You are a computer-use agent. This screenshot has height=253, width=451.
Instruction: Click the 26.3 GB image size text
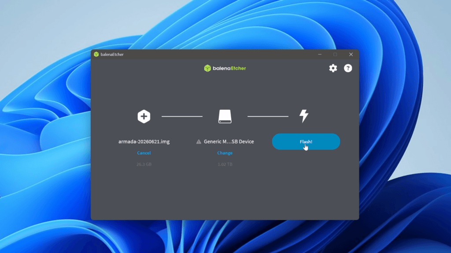[144, 164]
